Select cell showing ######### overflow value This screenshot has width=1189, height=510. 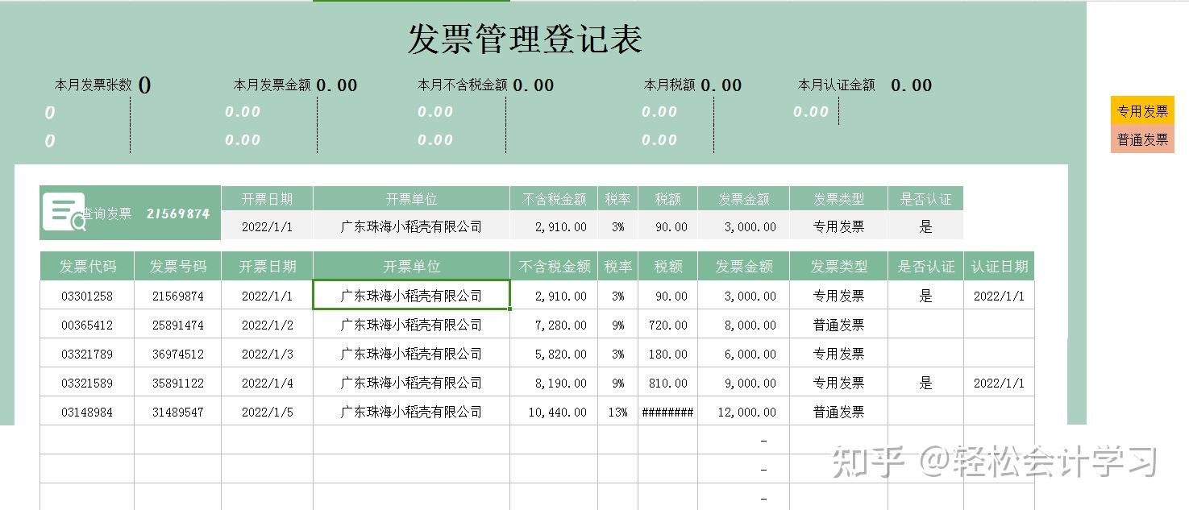668,412
